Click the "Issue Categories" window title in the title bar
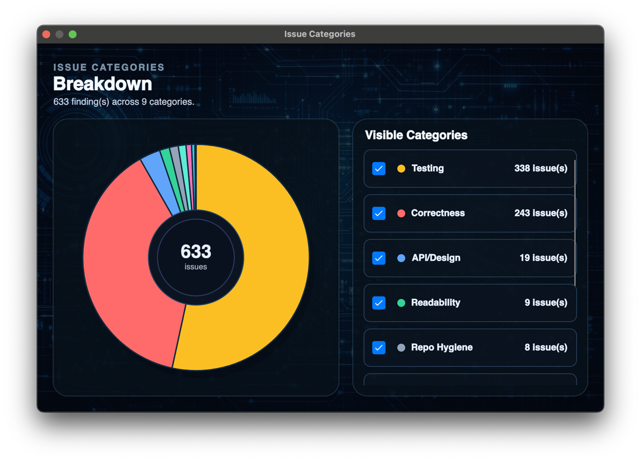The image size is (641, 461). tap(320, 34)
